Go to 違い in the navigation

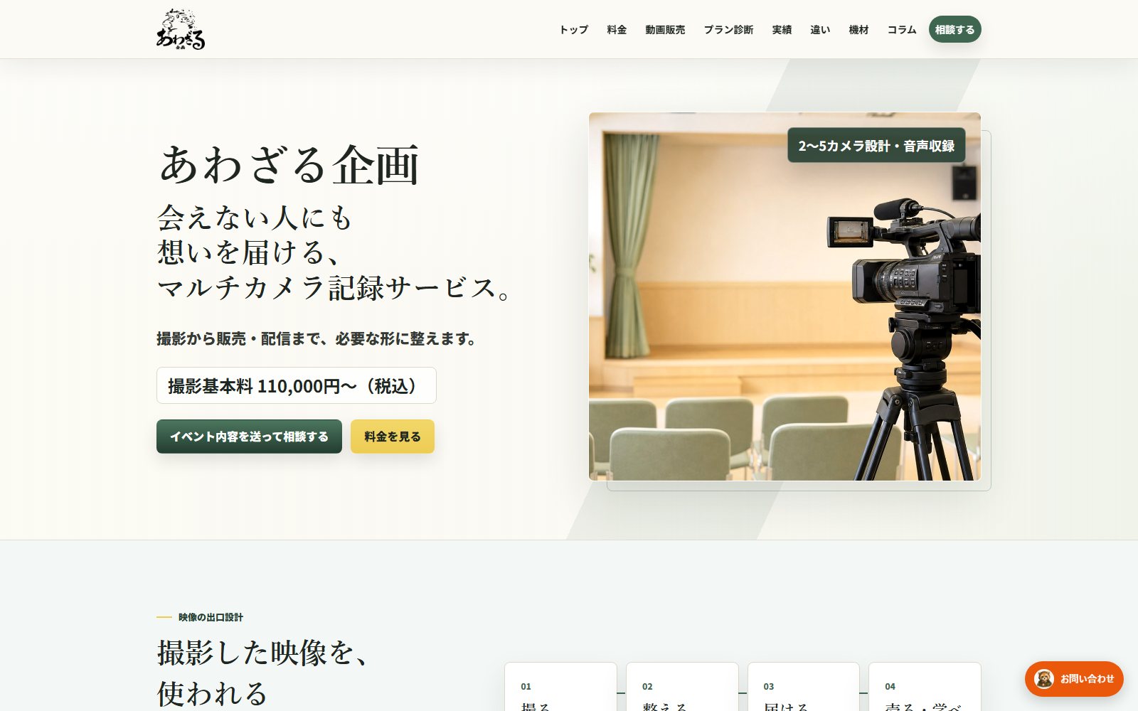pyautogui.click(x=820, y=30)
